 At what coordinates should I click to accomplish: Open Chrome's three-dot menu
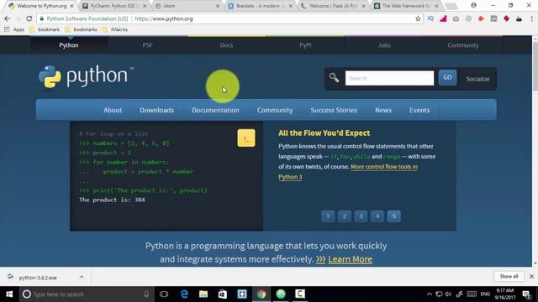coord(531,18)
